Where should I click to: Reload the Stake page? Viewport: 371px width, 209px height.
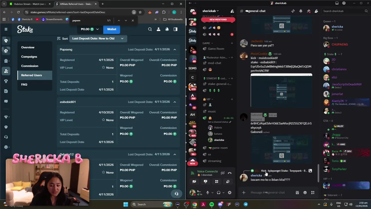18,12
